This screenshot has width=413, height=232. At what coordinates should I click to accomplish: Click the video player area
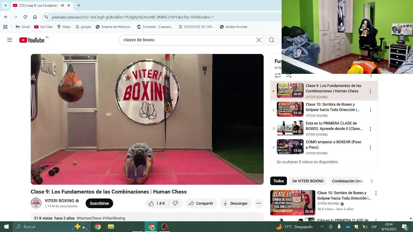pyautogui.click(x=147, y=119)
